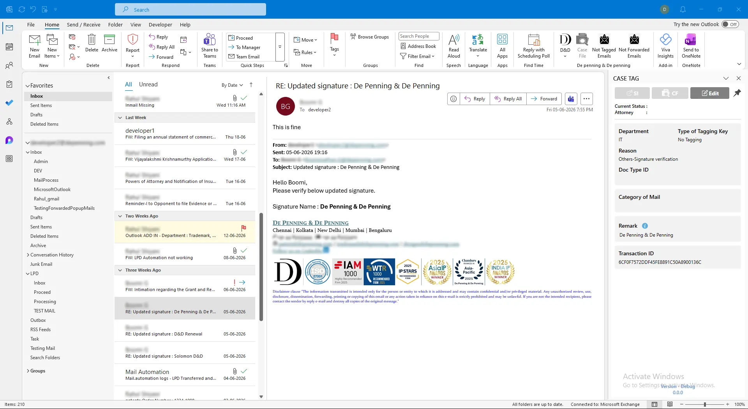Click zoom in plus button
The image size is (748, 409).
[727, 404]
